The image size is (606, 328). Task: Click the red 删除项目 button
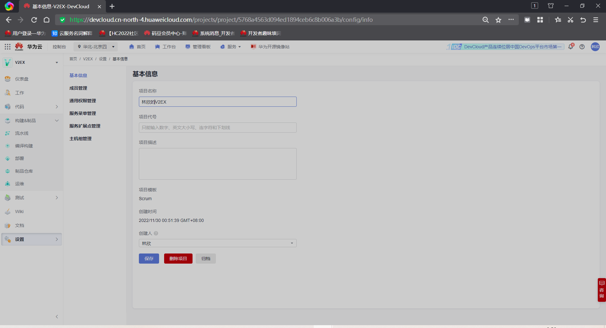[x=178, y=259]
